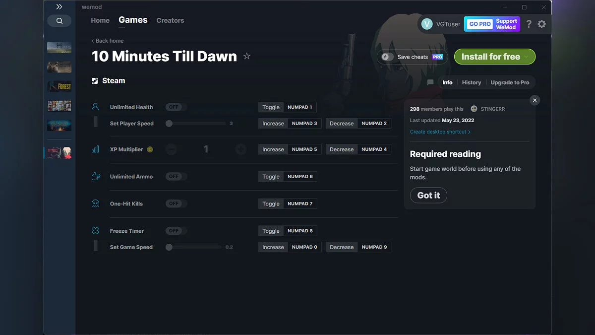Expand the Install button dropdown arrow
Image resolution: width=595 pixels, height=335 pixels.
(527, 57)
